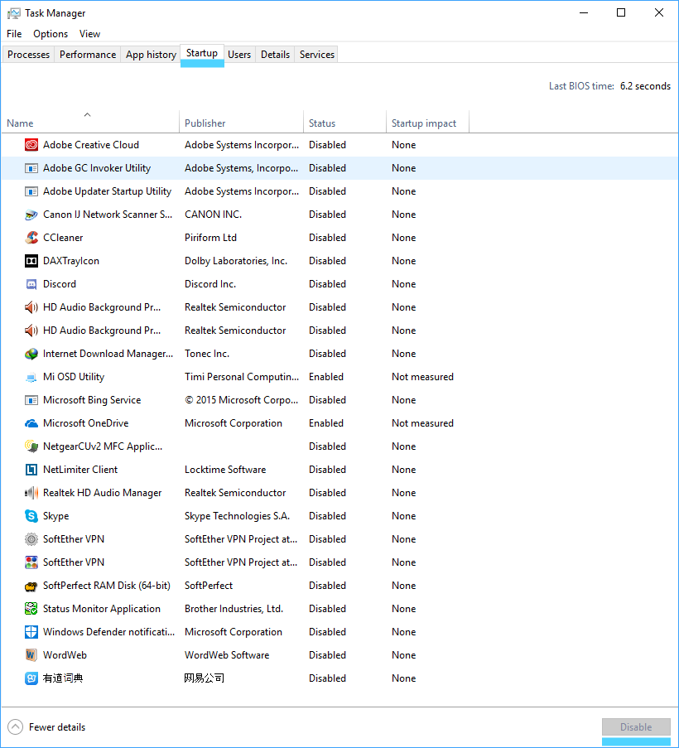Select the Brother Industries, Ltd. cell
The height and width of the screenshot is (748, 679).
coord(234,609)
